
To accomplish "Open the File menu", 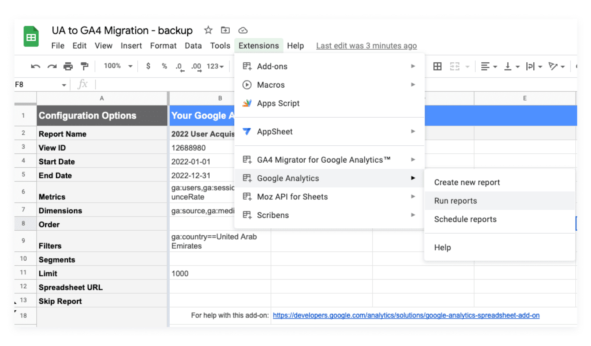I will click(x=58, y=46).
